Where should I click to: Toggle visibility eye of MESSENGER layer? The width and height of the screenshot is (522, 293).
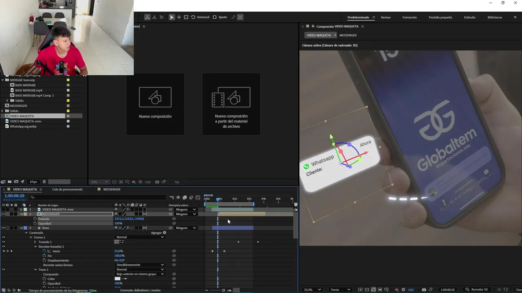3,214
